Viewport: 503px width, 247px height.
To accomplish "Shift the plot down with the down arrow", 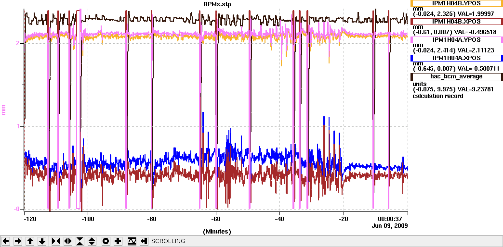I will [x=42, y=241].
